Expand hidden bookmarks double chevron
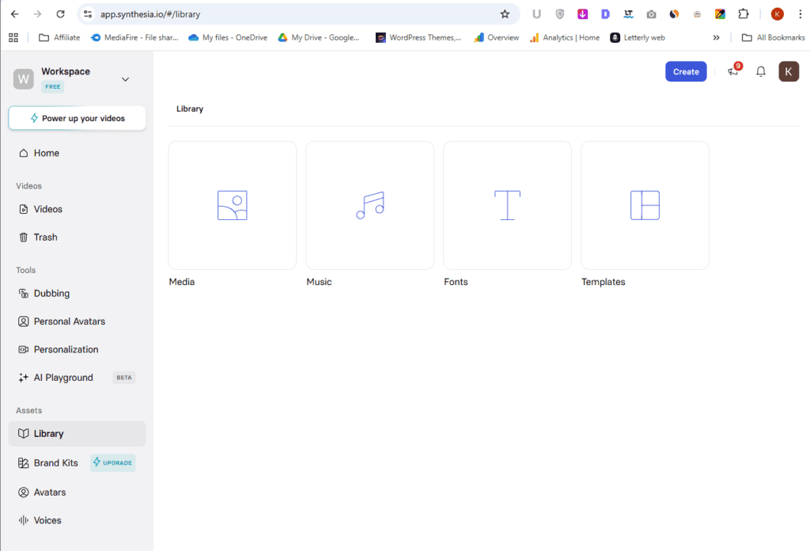 716,37
